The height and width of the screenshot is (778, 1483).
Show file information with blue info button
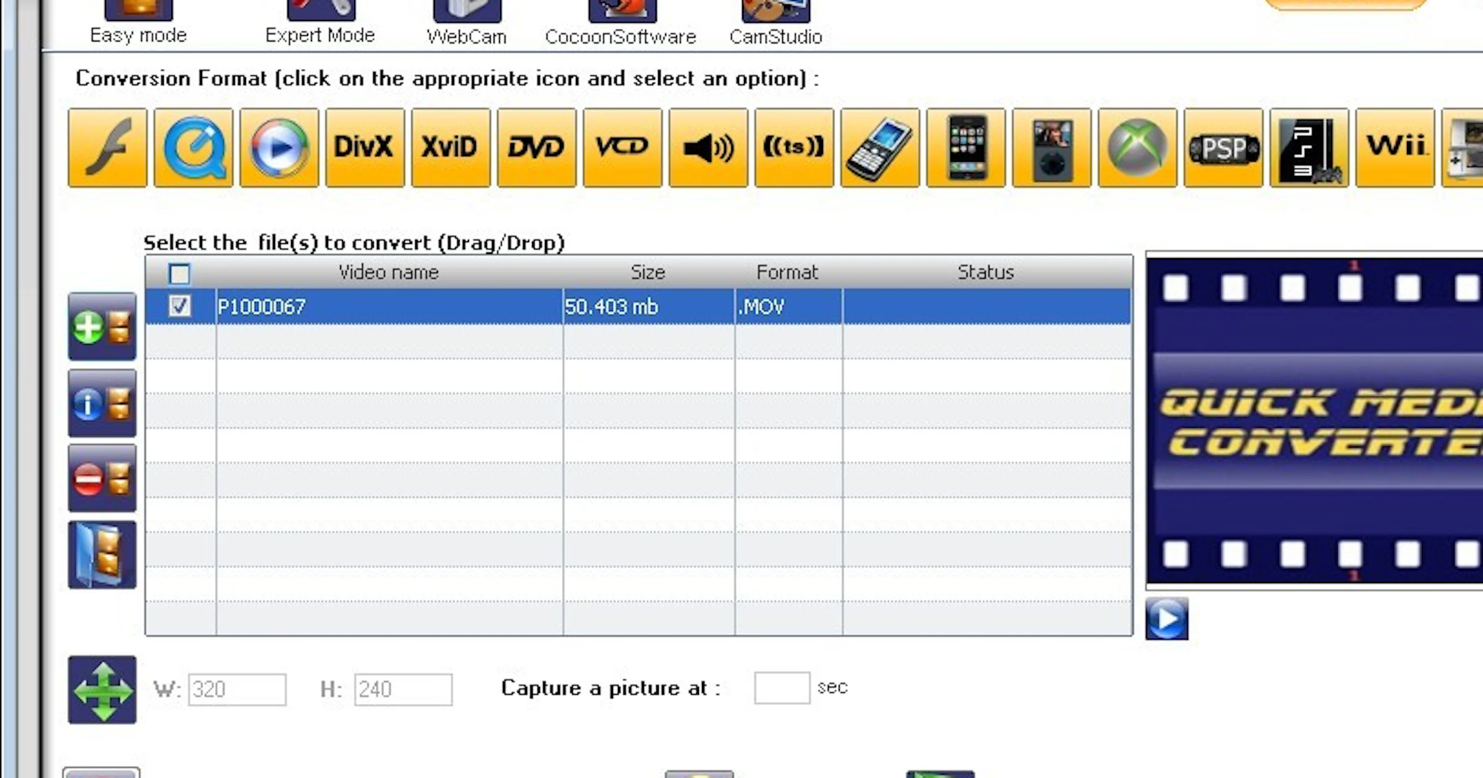[x=103, y=403]
